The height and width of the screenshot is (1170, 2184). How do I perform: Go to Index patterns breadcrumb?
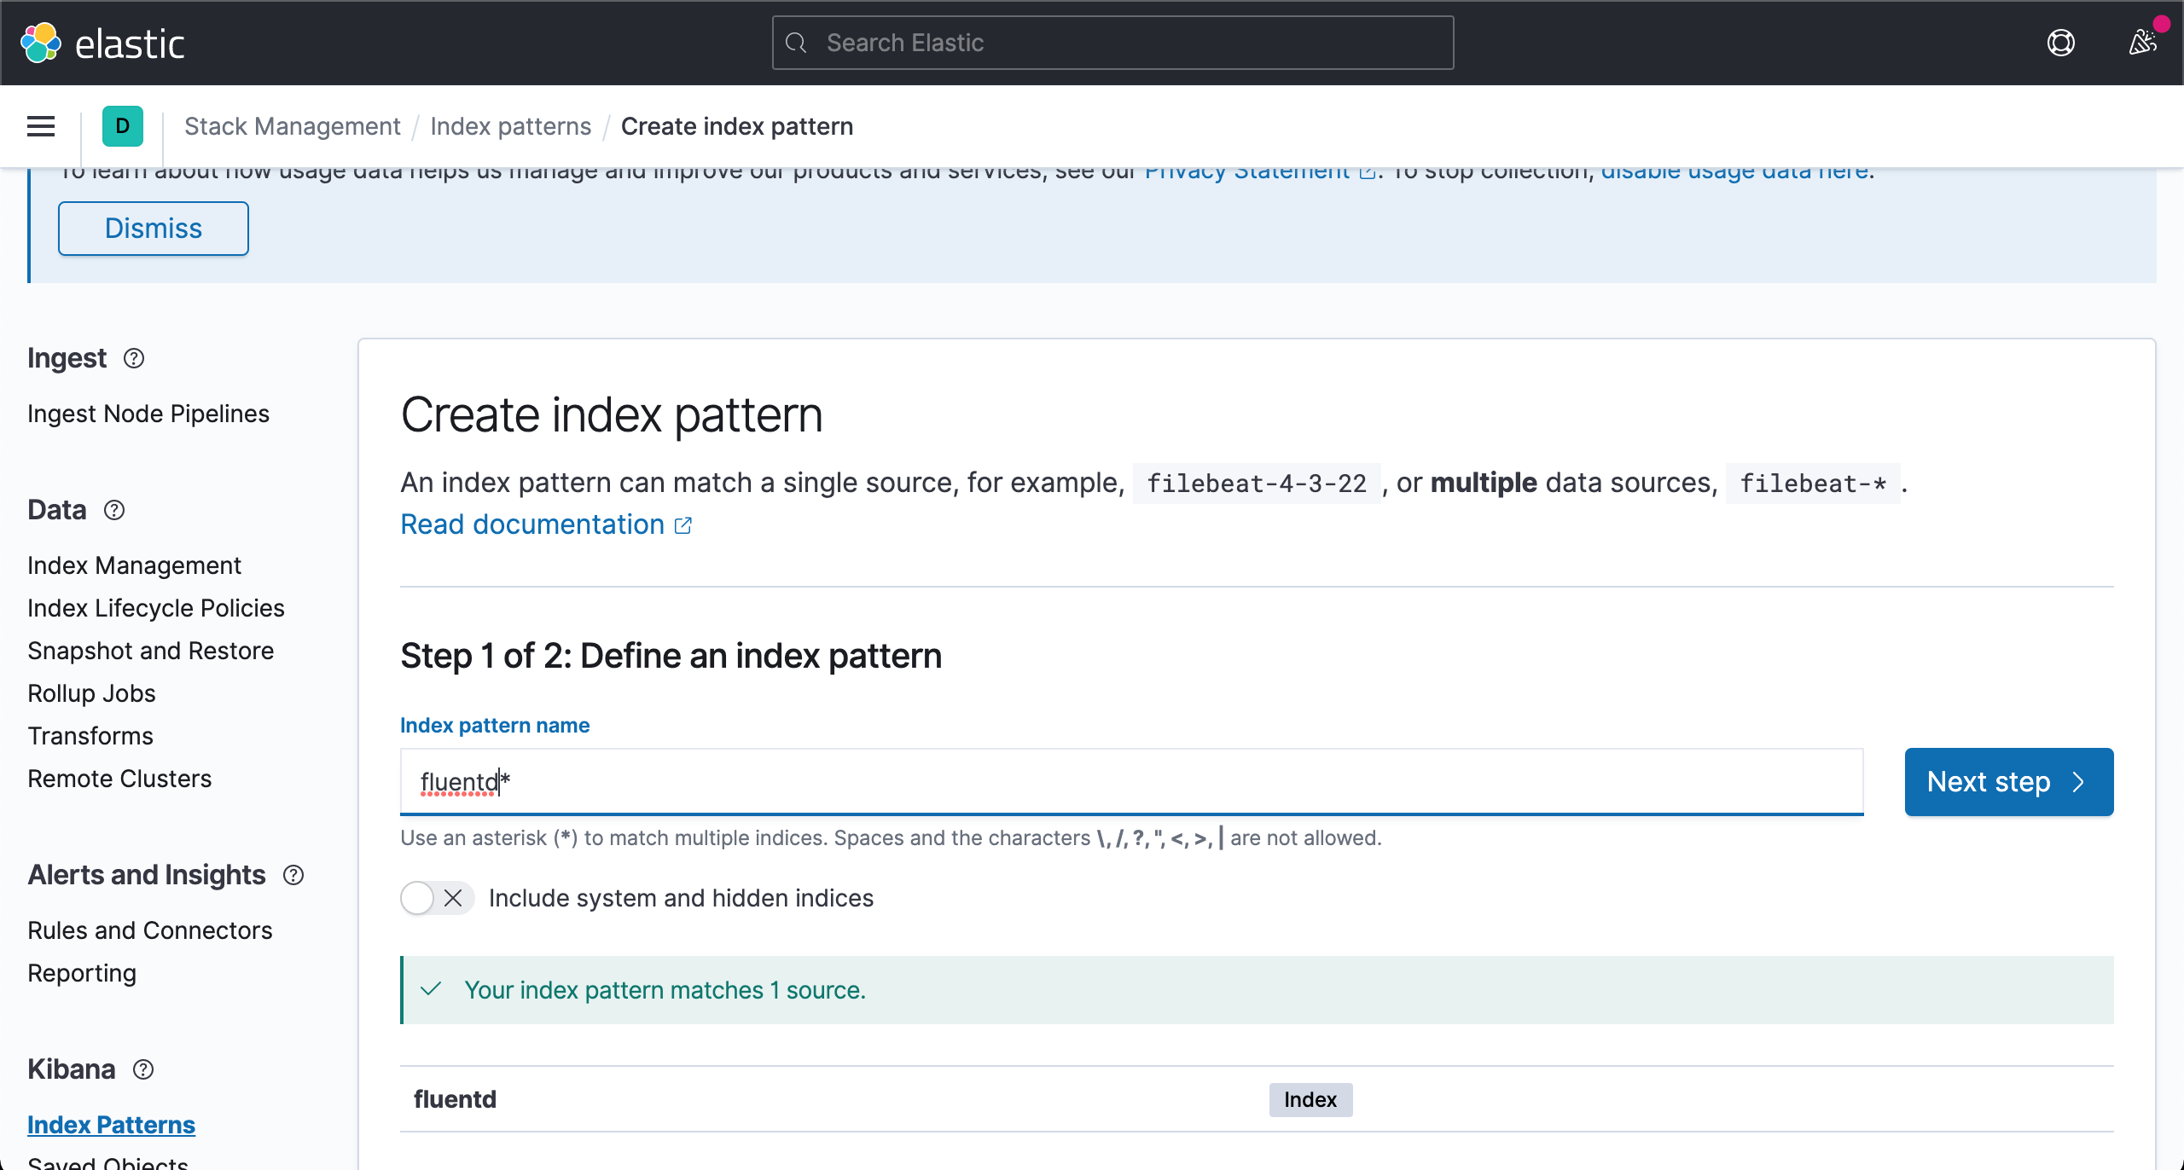(x=510, y=126)
